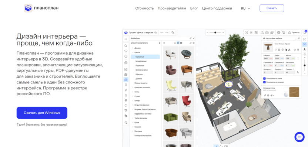Open the Структура каталога selector
The width and height of the screenshot is (308, 147).
pyautogui.click(x=145, y=43)
